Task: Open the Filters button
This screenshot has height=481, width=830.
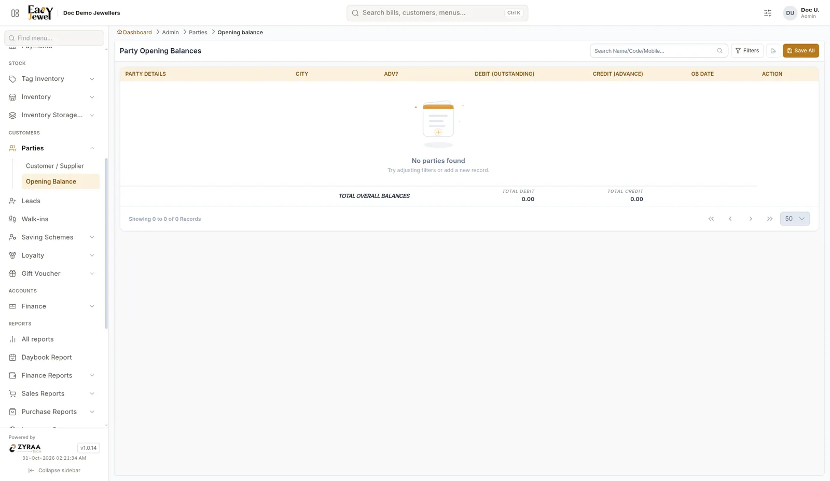Action: tap(747, 51)
